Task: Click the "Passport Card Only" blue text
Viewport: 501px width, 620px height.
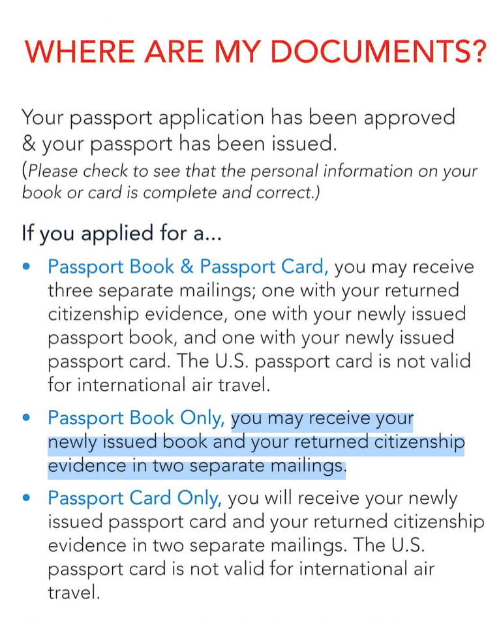Action: [x=134, y=499]
